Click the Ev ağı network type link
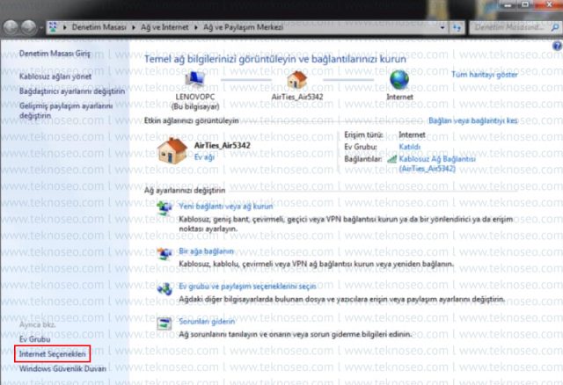Screen dimensions: 563x385 pos(204,157)
